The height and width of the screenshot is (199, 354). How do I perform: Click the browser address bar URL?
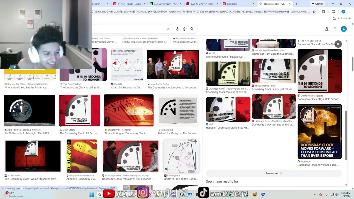(x=201, y=12)
